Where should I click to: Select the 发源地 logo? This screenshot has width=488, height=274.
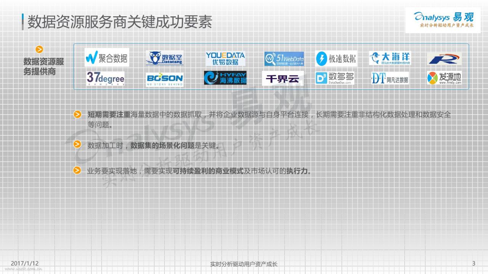click(444, 78)
